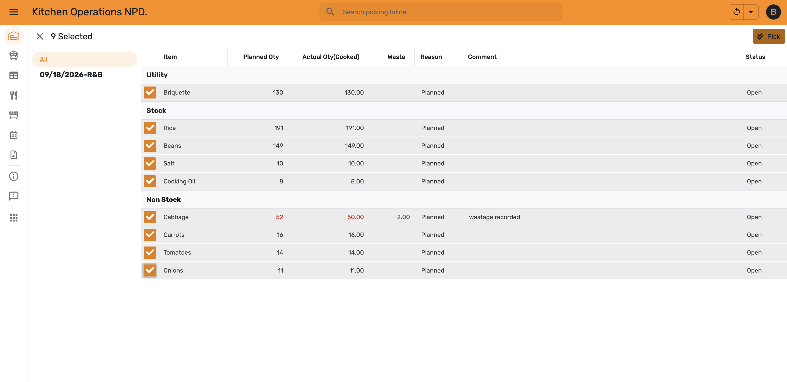787x382 pixels.
Task: Open the storefront sidebar icon
Action: [14, 115]
